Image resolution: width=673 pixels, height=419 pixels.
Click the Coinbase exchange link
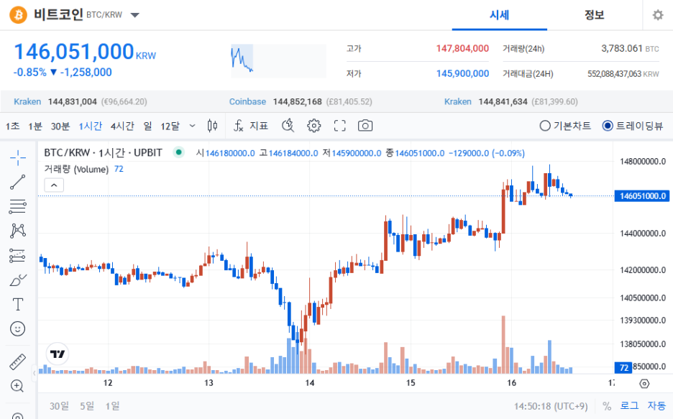(247, 101)
